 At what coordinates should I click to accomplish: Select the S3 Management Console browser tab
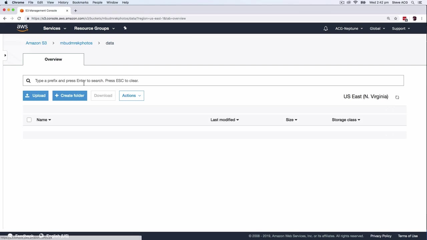[x=43, y=11]
